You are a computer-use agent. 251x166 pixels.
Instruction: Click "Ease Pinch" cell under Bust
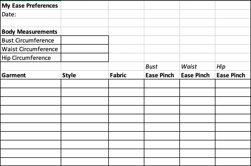click(162, 75)
